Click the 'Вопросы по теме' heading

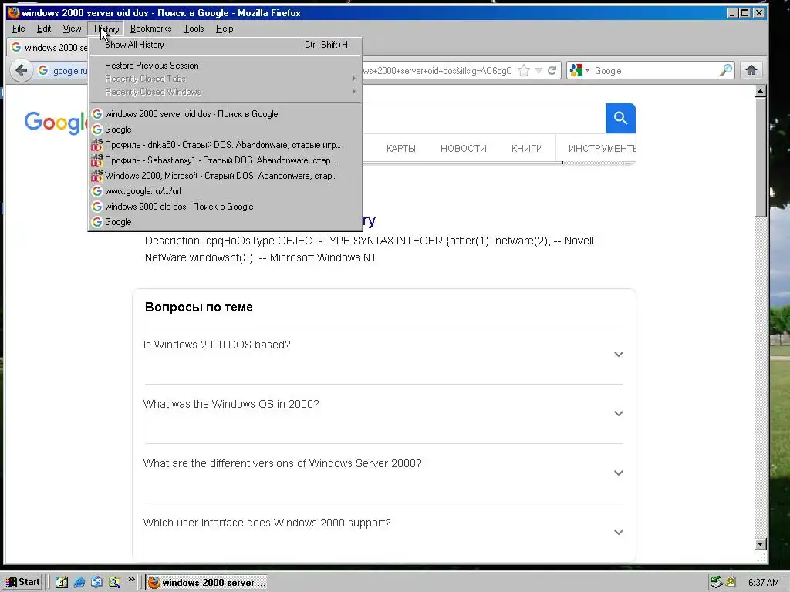coord(198,307)
